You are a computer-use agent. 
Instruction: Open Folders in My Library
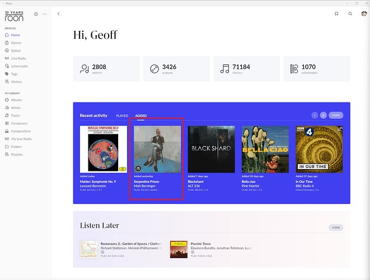(x=16, y=147)
